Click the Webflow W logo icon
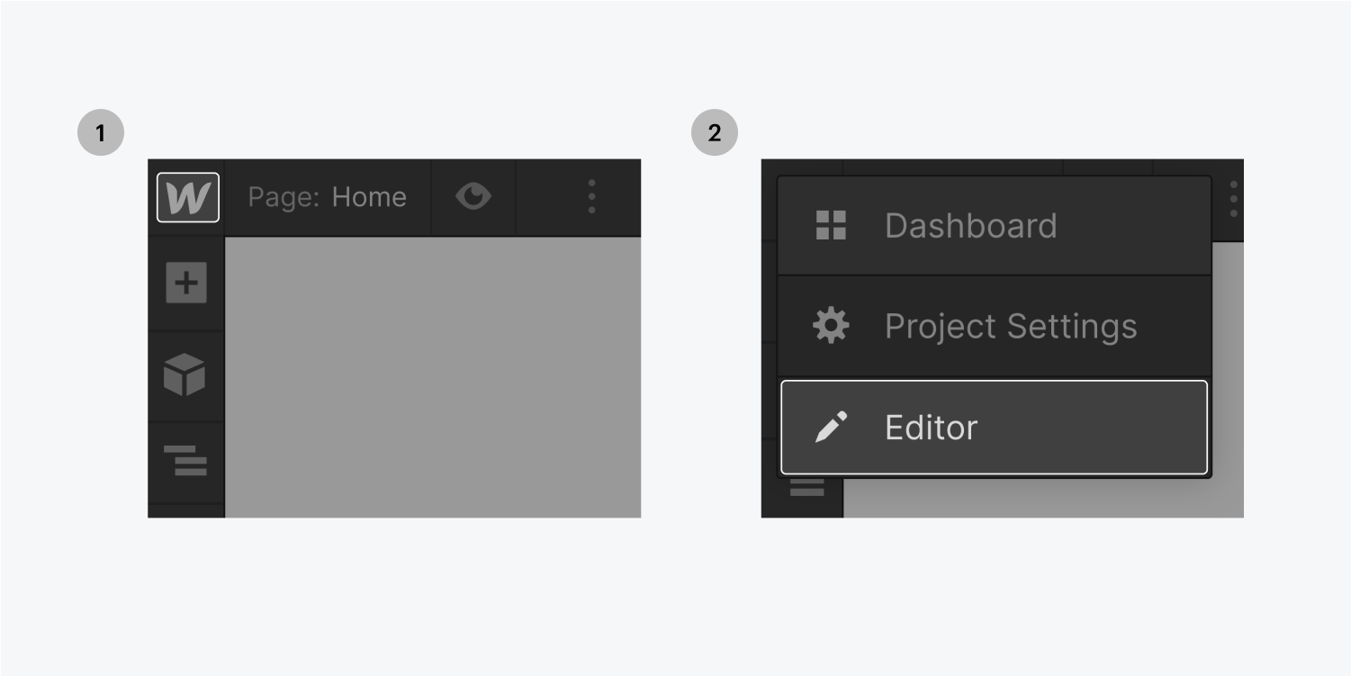Viewport: 1351px width, 676px height. (187, 197)
